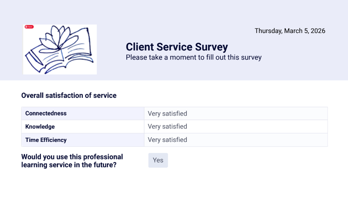348x217 pixels.
Task: Click the red Save badge on logo
Action: point(29,27)
